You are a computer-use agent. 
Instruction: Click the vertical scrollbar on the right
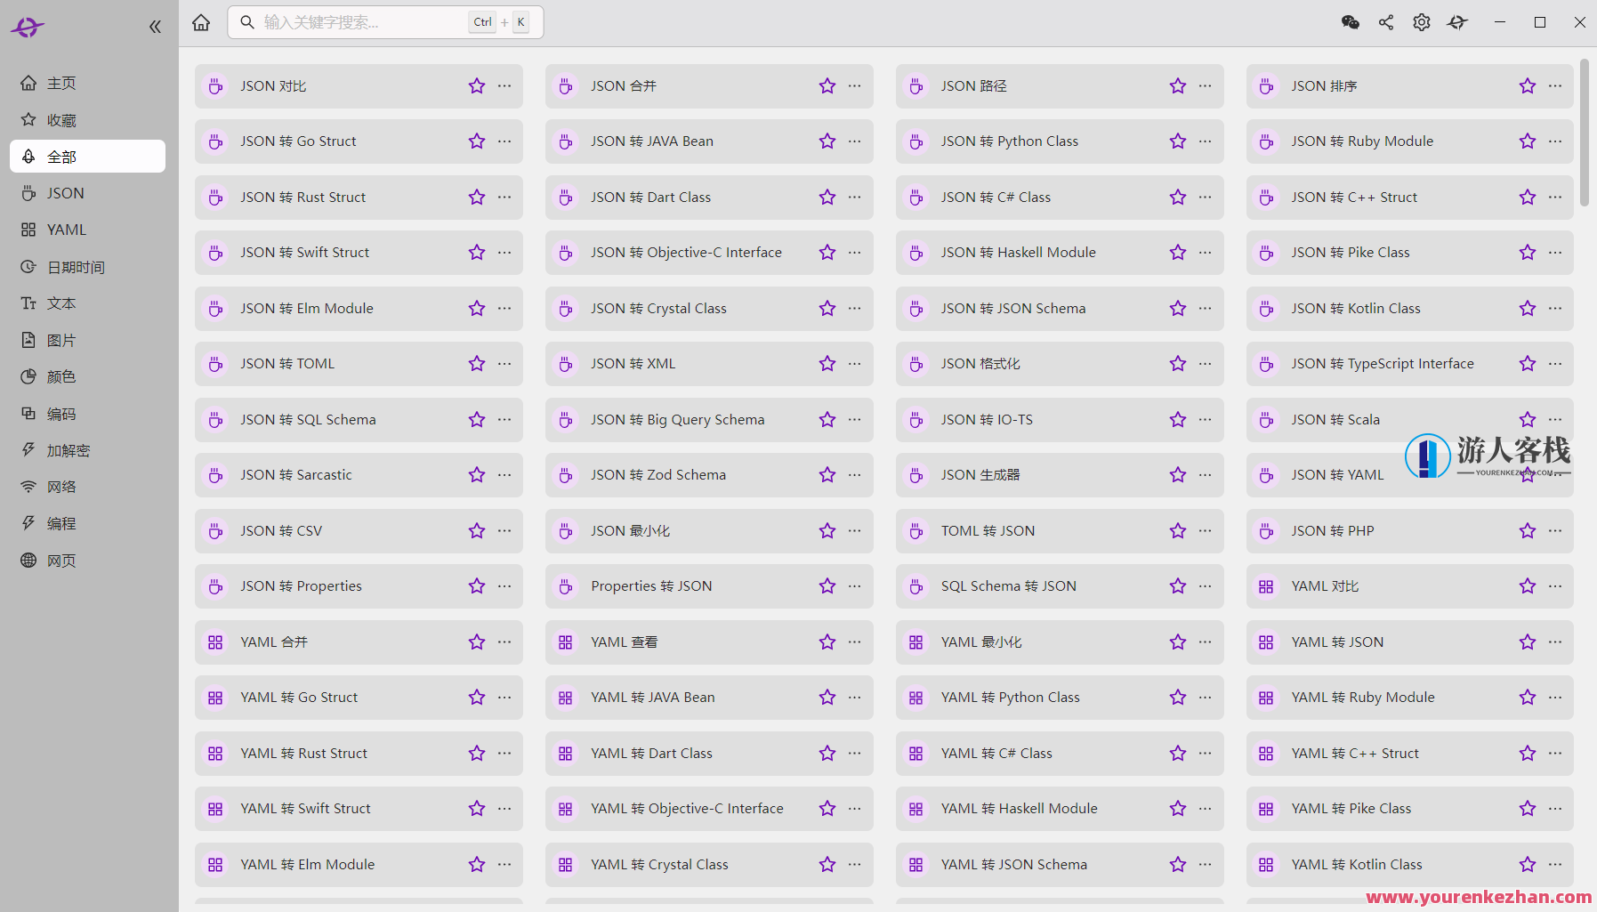click(x=1584, y=133)
